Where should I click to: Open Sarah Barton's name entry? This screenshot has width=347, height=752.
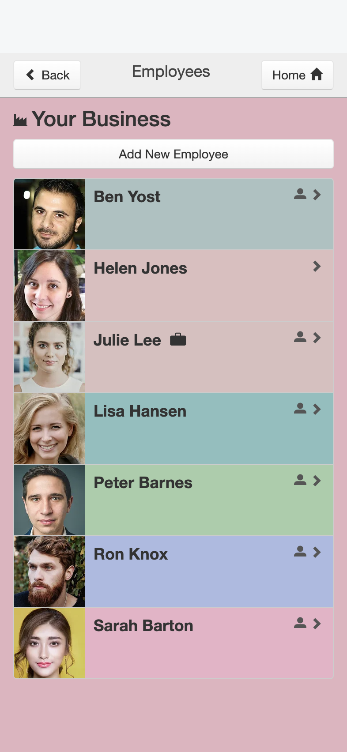(x=143, y=626)
